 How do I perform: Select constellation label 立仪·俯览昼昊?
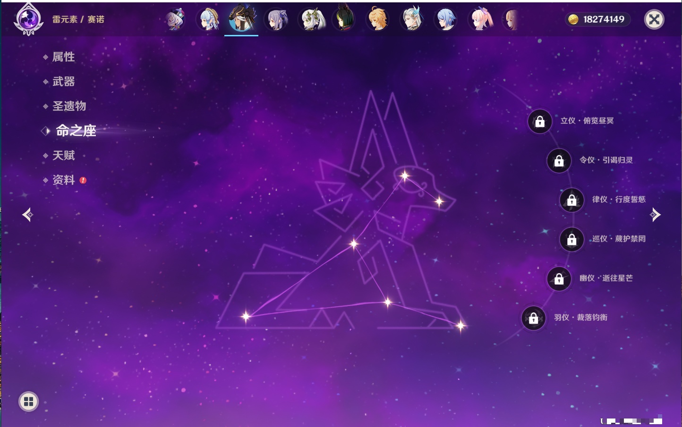(x=587, y=121)
